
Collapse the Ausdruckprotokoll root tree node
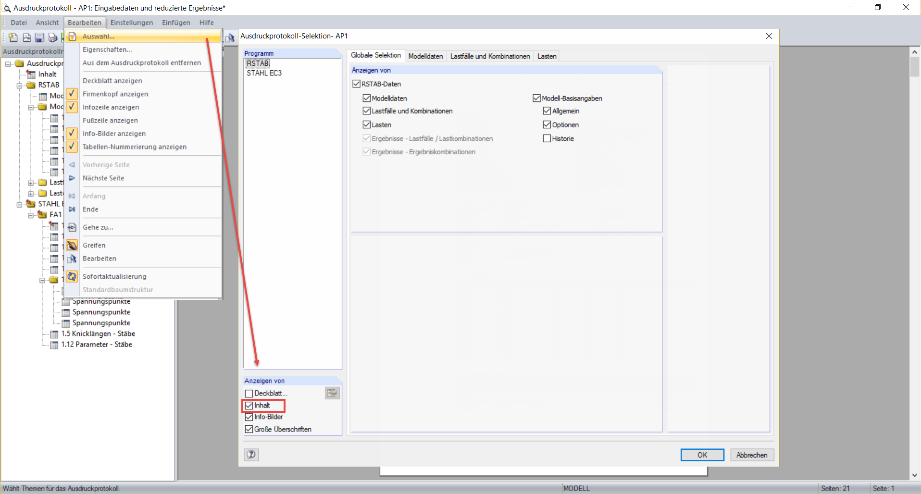(x=8, y=64)
